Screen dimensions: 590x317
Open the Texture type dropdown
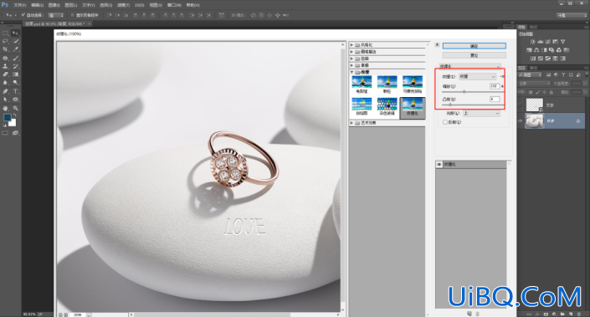(478, 76)
